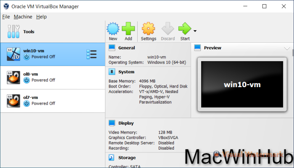Click the VirtualBox title bar app icon
This screenshot has height=168, width=294.
(x=6, y=6)
